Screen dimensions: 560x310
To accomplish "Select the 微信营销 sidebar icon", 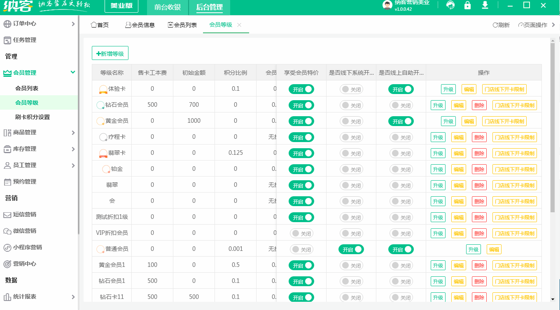I will pos(23,231).
